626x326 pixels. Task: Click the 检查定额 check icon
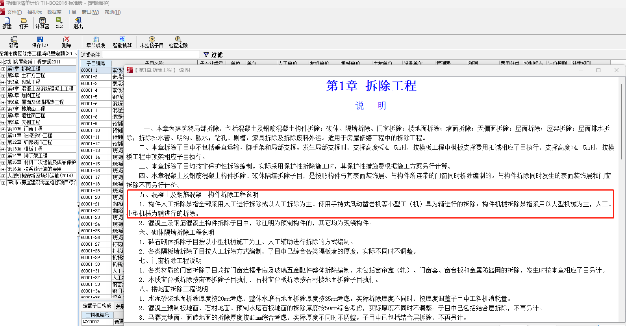(x=178, y=39)
